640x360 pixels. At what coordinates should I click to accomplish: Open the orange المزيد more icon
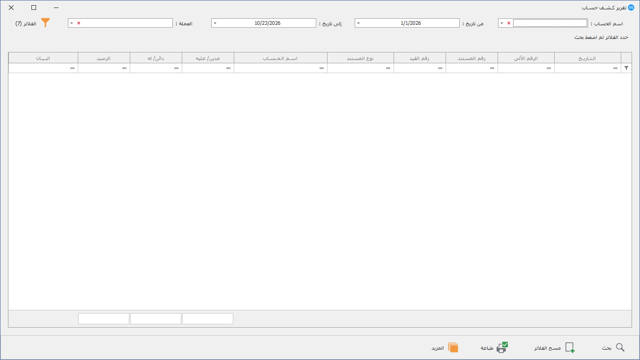pyautogui.click(x=453, y=347)
